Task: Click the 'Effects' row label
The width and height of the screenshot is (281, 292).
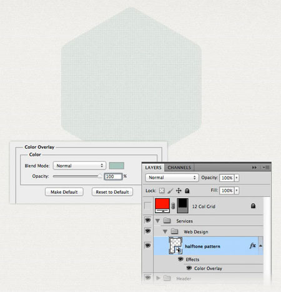Action: point(192,259)
